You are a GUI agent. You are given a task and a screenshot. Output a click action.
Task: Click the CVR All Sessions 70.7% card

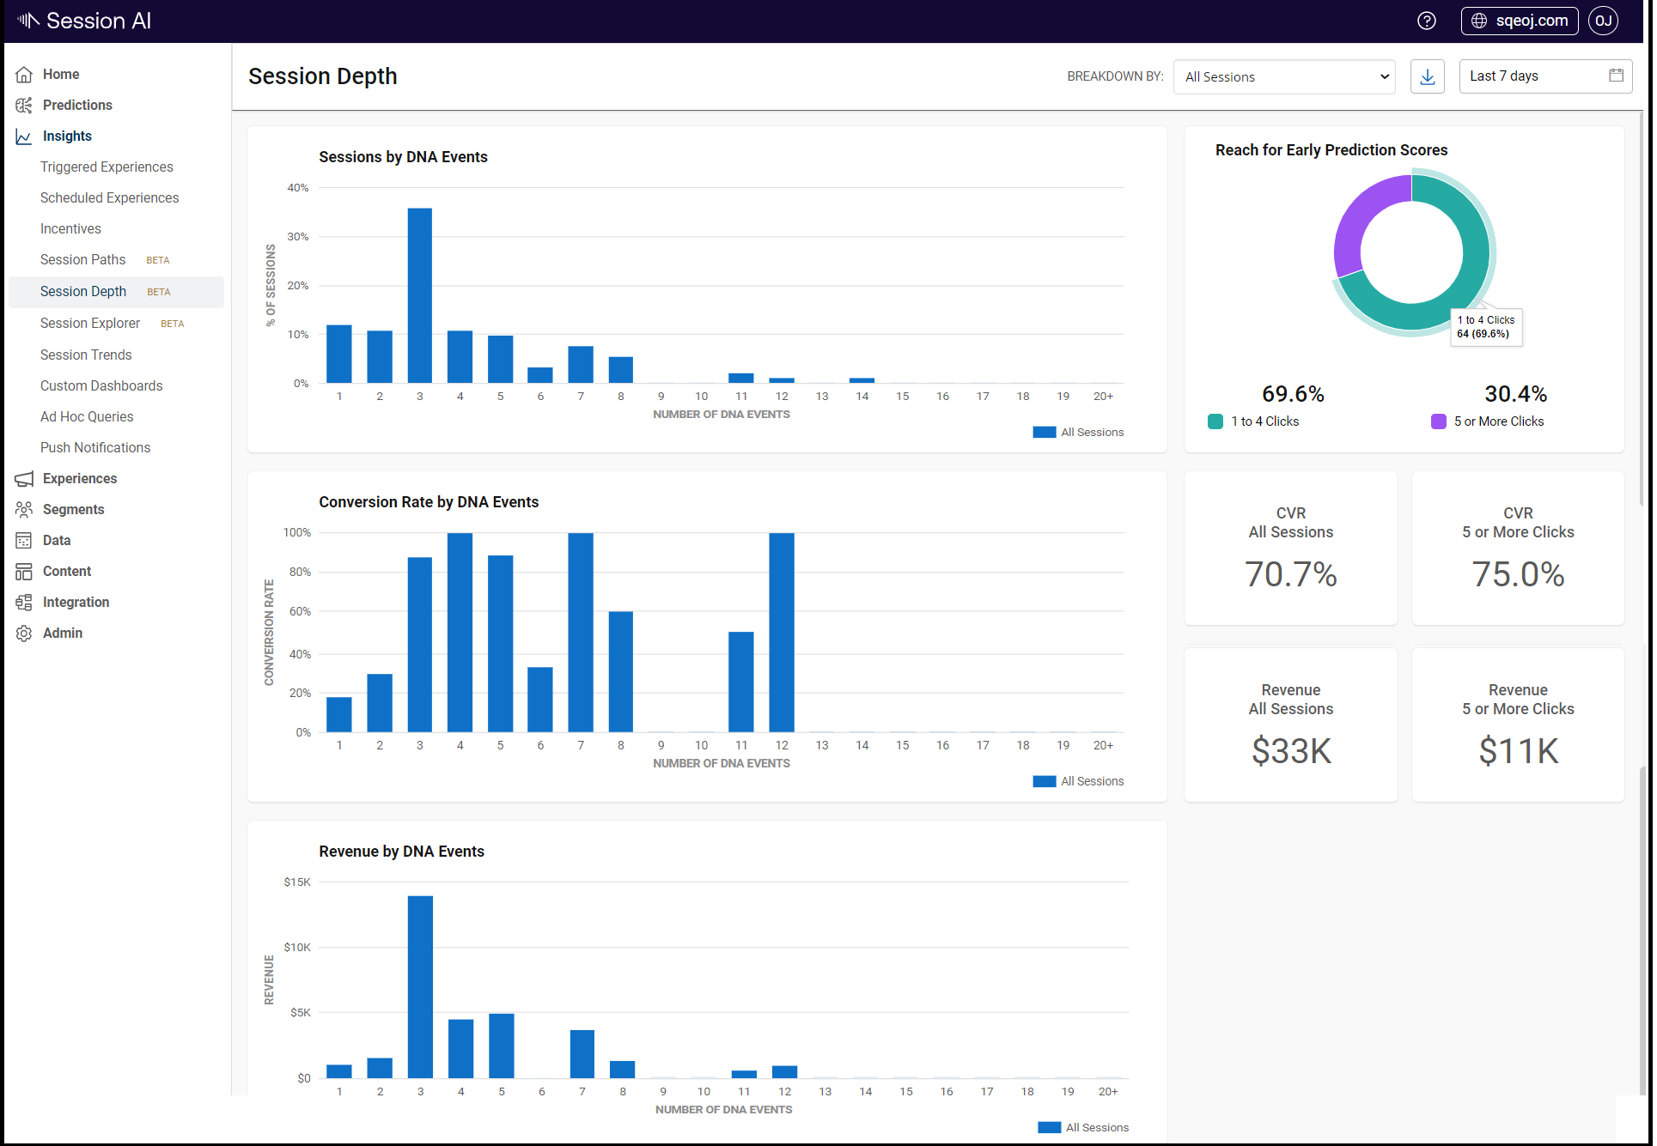pos(1291,549)
